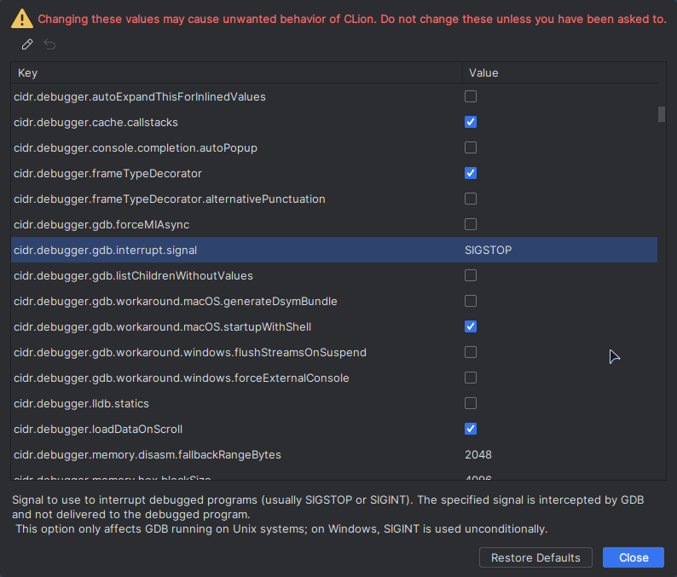Sort by the Value column header
677x577 pixels.
point(559,73)
